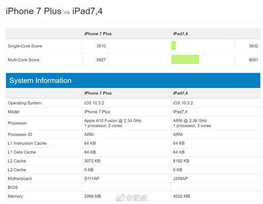
Task: Select Multi-Core Score row label
Action: tap(24, 60)
